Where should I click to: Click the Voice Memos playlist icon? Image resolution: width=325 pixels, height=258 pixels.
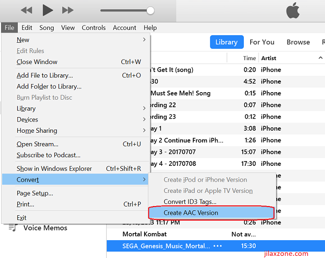13,228
